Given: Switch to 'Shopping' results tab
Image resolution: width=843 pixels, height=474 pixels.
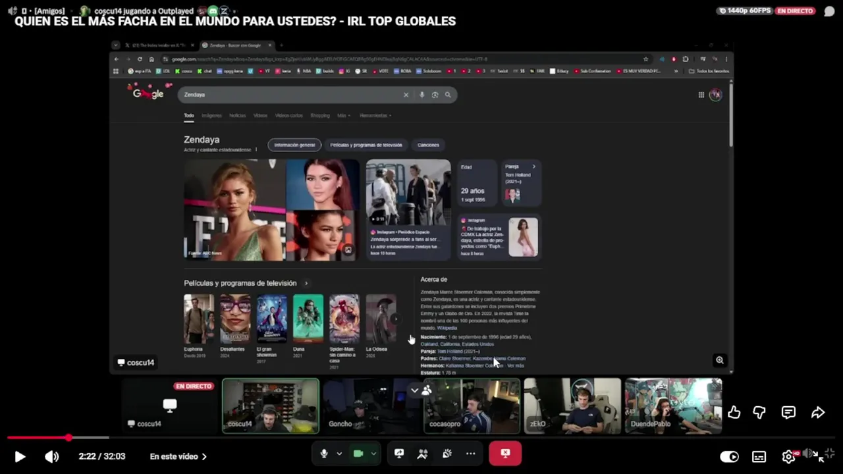Looking at the screenshot, I should tap(319, 116).
